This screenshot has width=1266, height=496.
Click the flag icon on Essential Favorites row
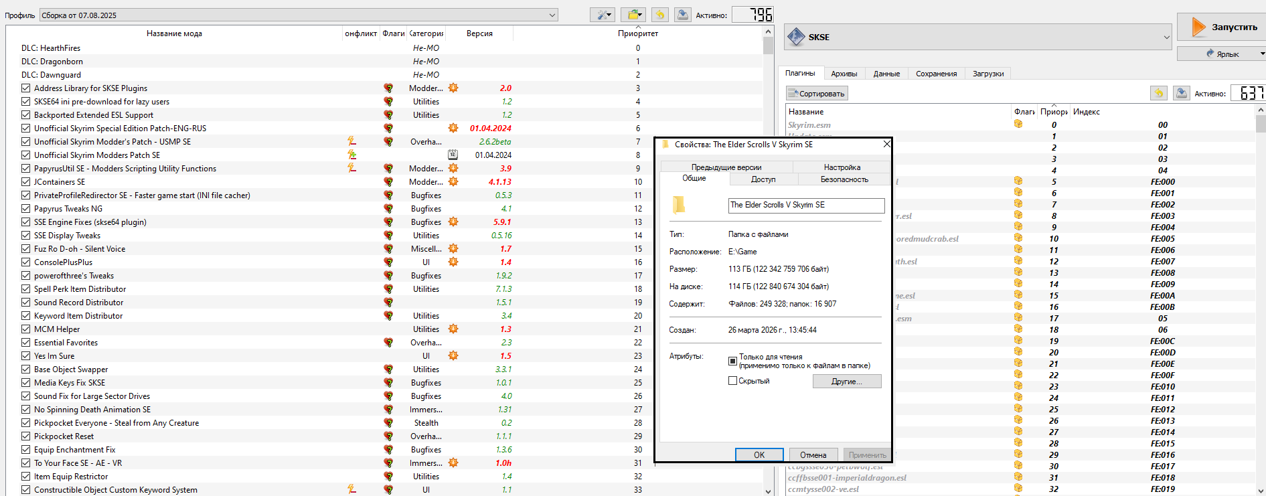(x=388, y=342)
